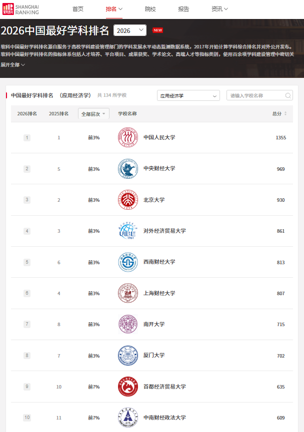Click the Xiamen University emblem
The width and height of the screenshot is (304, 432).
coord(127,356)
